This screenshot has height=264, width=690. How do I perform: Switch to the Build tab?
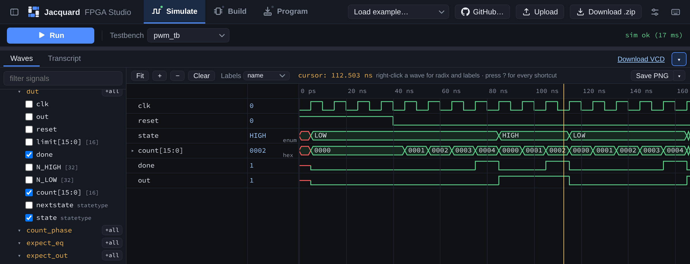230,11
